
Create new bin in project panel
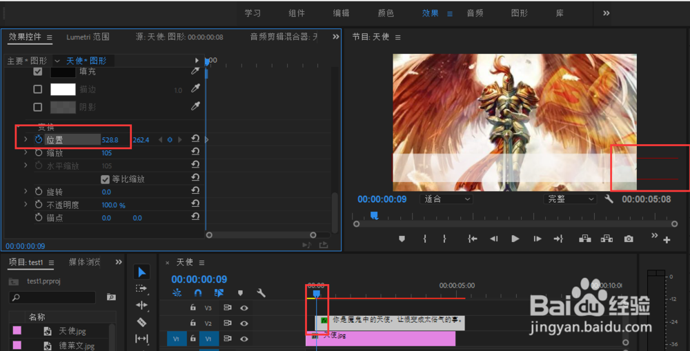point(111,297)
